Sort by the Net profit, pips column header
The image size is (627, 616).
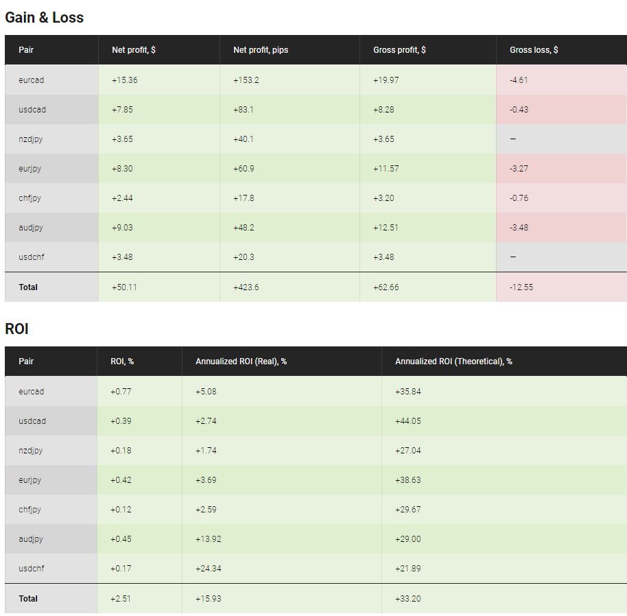click(259, 49)
